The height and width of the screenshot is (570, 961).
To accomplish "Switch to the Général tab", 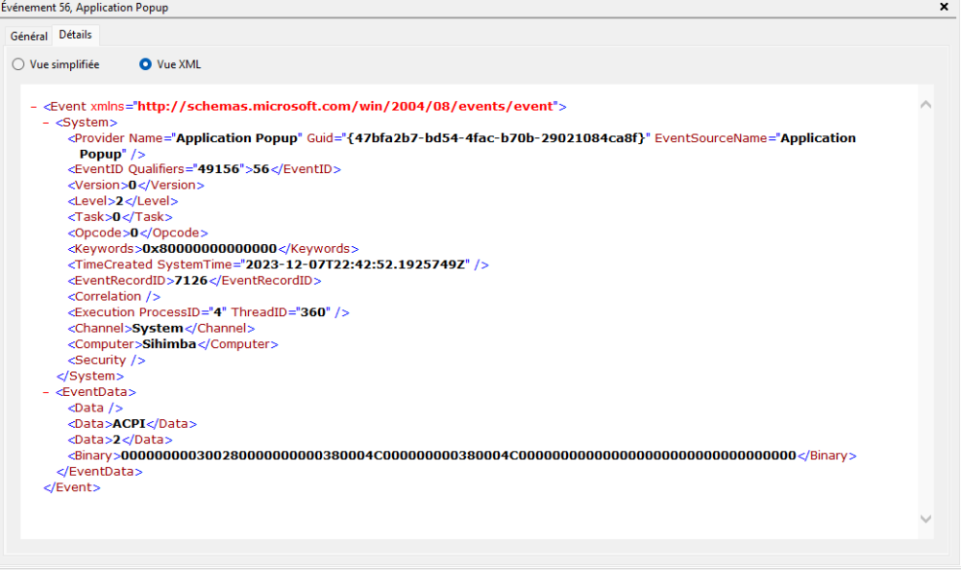I will pyautogui.click(x=29, y=36).
